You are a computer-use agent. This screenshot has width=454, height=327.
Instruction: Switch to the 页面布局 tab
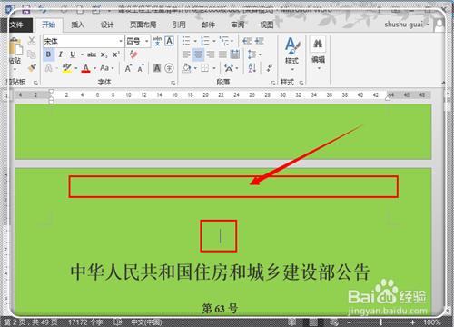(143, 25)
